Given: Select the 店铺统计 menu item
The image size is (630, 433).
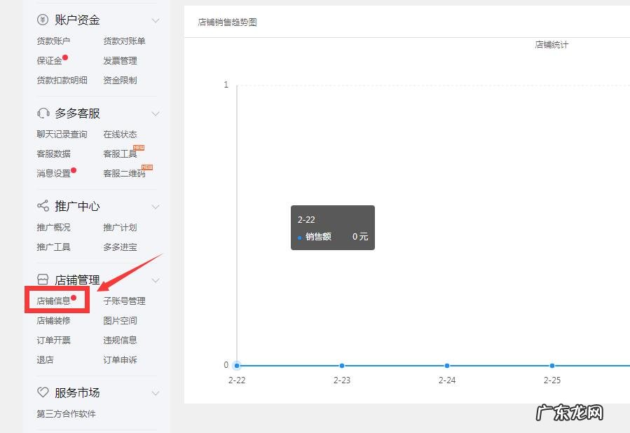Looking at the screenshot, I should click(552, 45).
